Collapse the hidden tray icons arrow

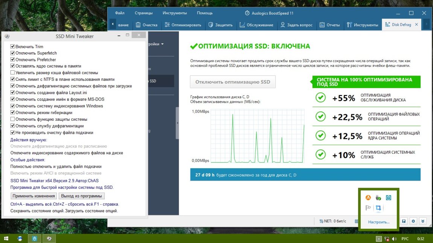(379, 239)
